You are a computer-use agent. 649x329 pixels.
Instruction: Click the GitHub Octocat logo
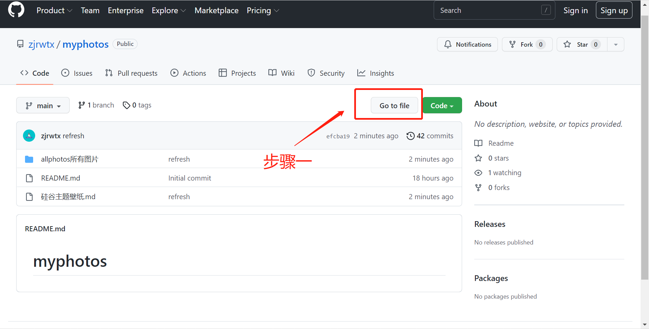[x=16, y=9]
